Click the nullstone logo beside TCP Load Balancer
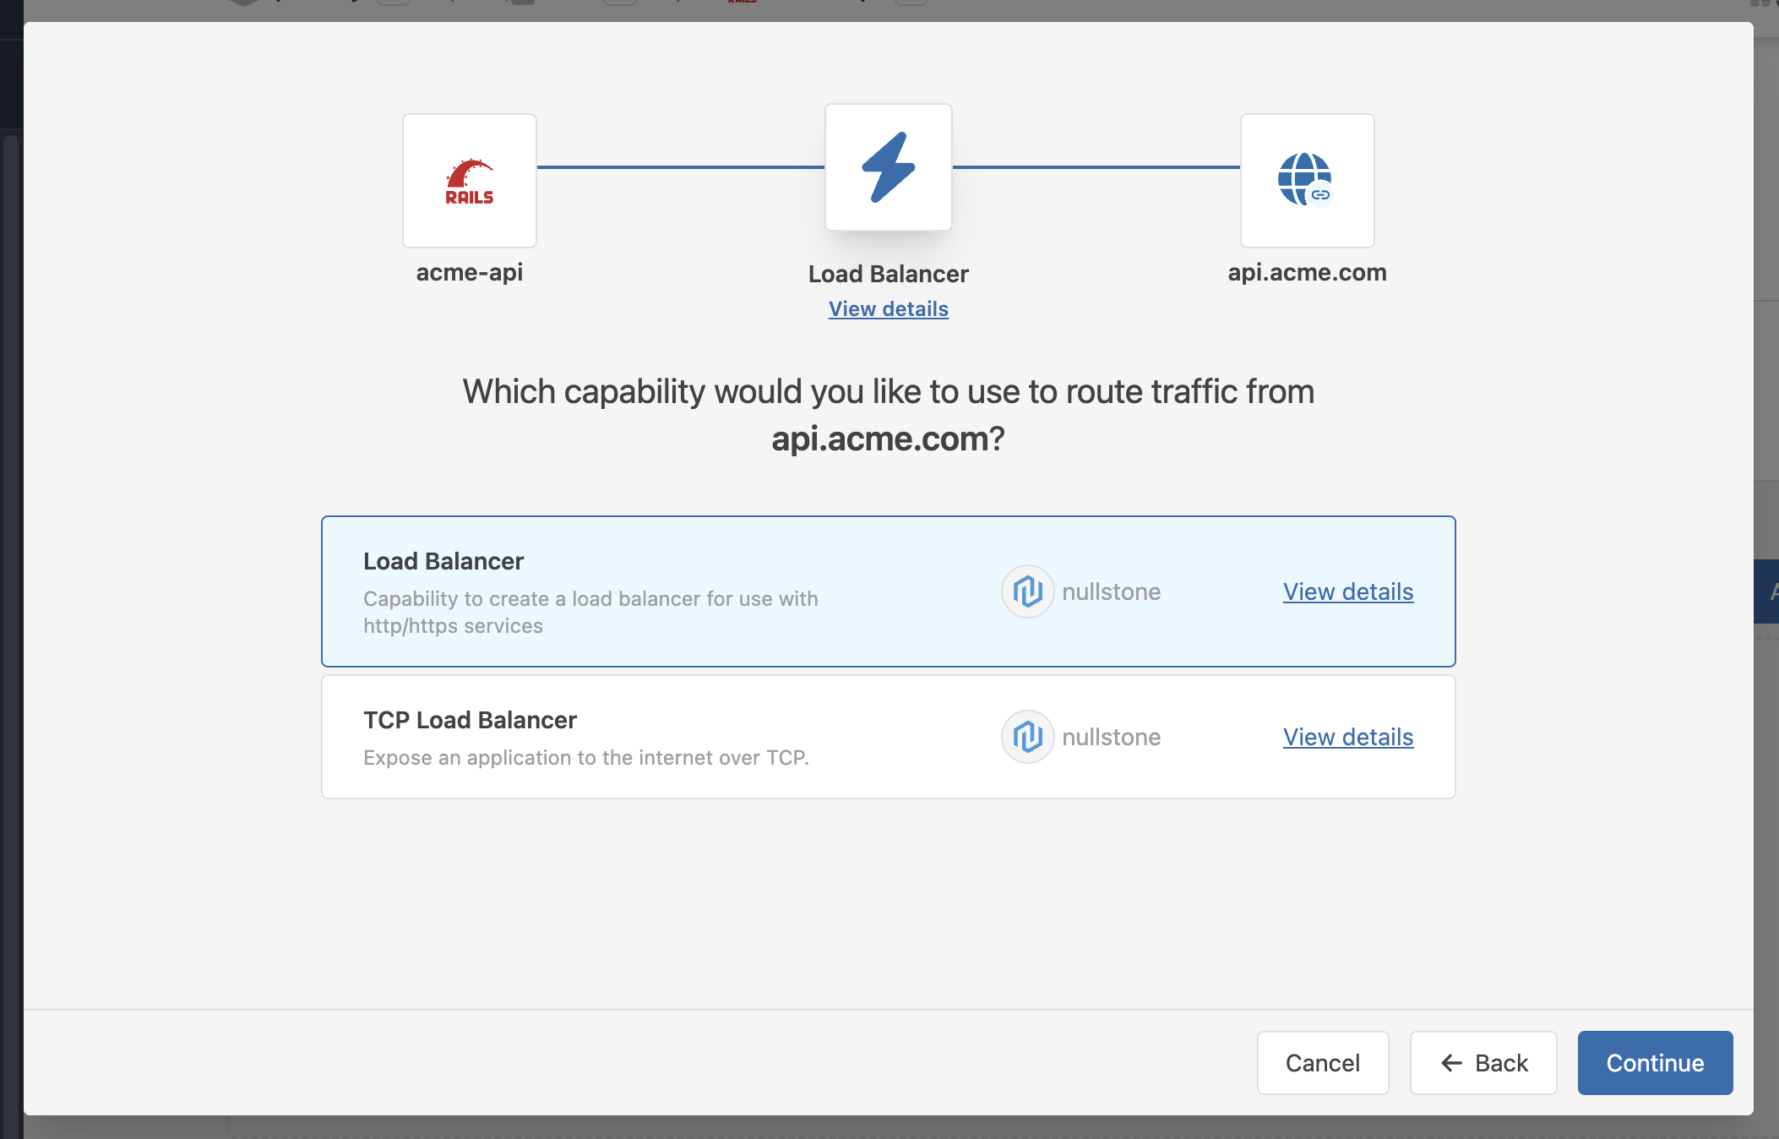The image size is (1779, 1139). click(1027, 737)
